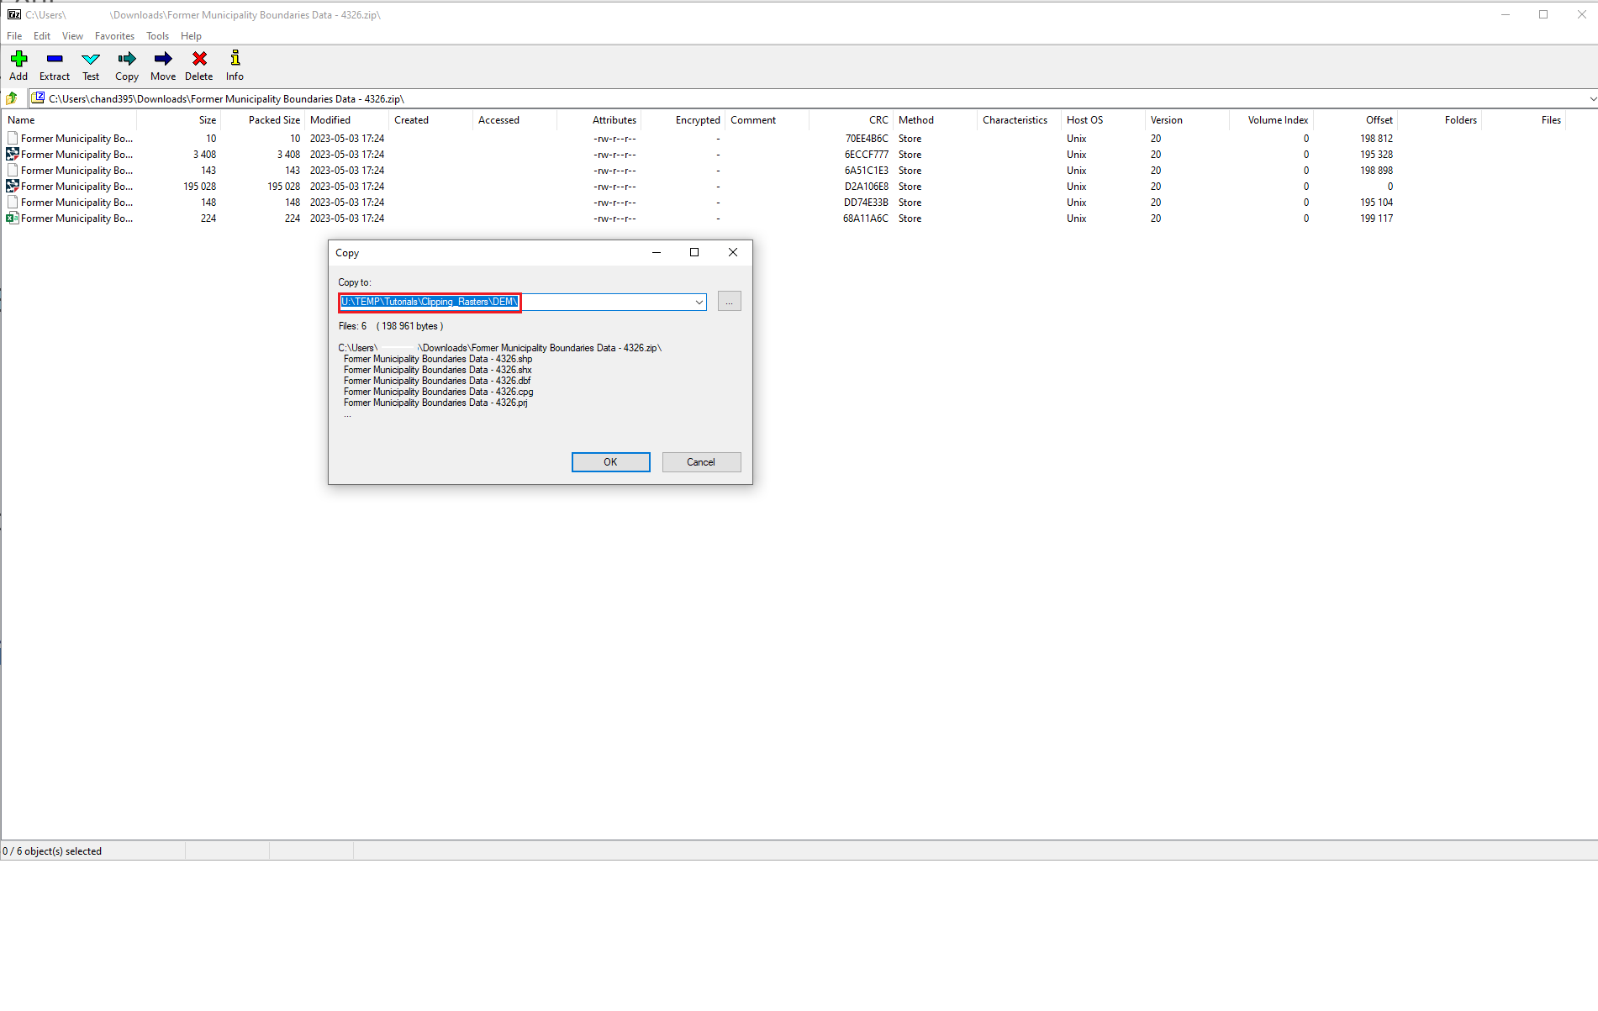
Task: Open the Tools menu
Action: pos(157,36)
